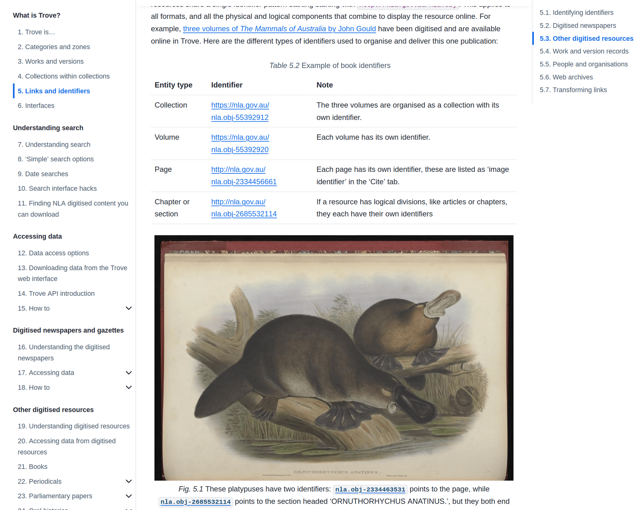The height and width of the screenshot is (510, 638).
Task: Jump to '5.2. Digitised newspapers'
Action: (x=578, y=25)
